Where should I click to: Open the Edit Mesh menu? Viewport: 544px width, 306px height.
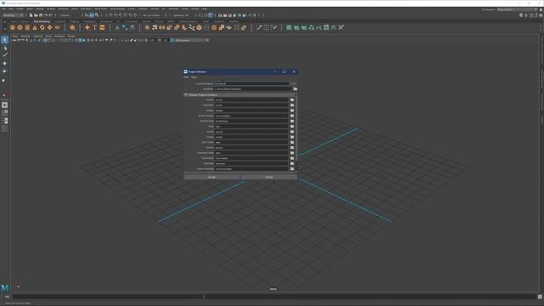coord(86,8)
